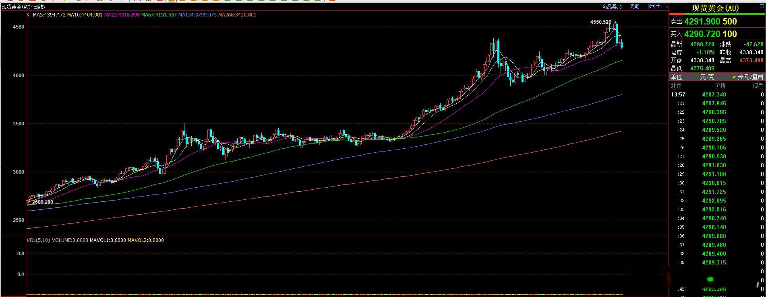Click the 2689.280 low price marker
The width and height of the screenshot is (766, 297).
coord(43,202)
